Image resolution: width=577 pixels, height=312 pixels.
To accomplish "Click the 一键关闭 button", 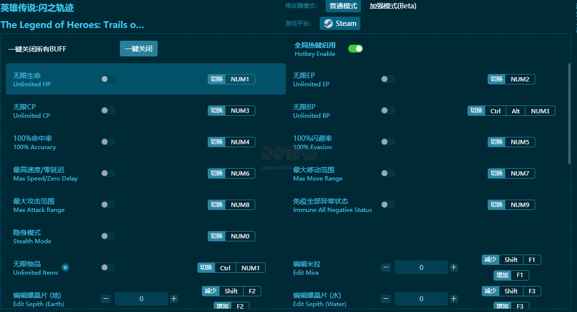I will [139, 49].
